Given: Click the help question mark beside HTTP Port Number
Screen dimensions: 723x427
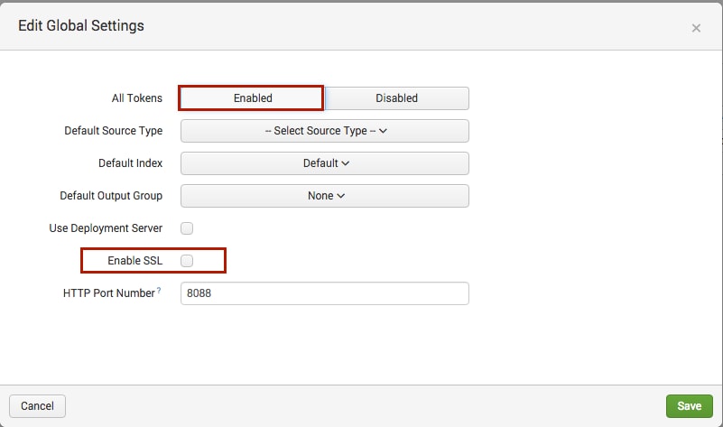Looking at the screenshot, I should click(x=159, y=290).
